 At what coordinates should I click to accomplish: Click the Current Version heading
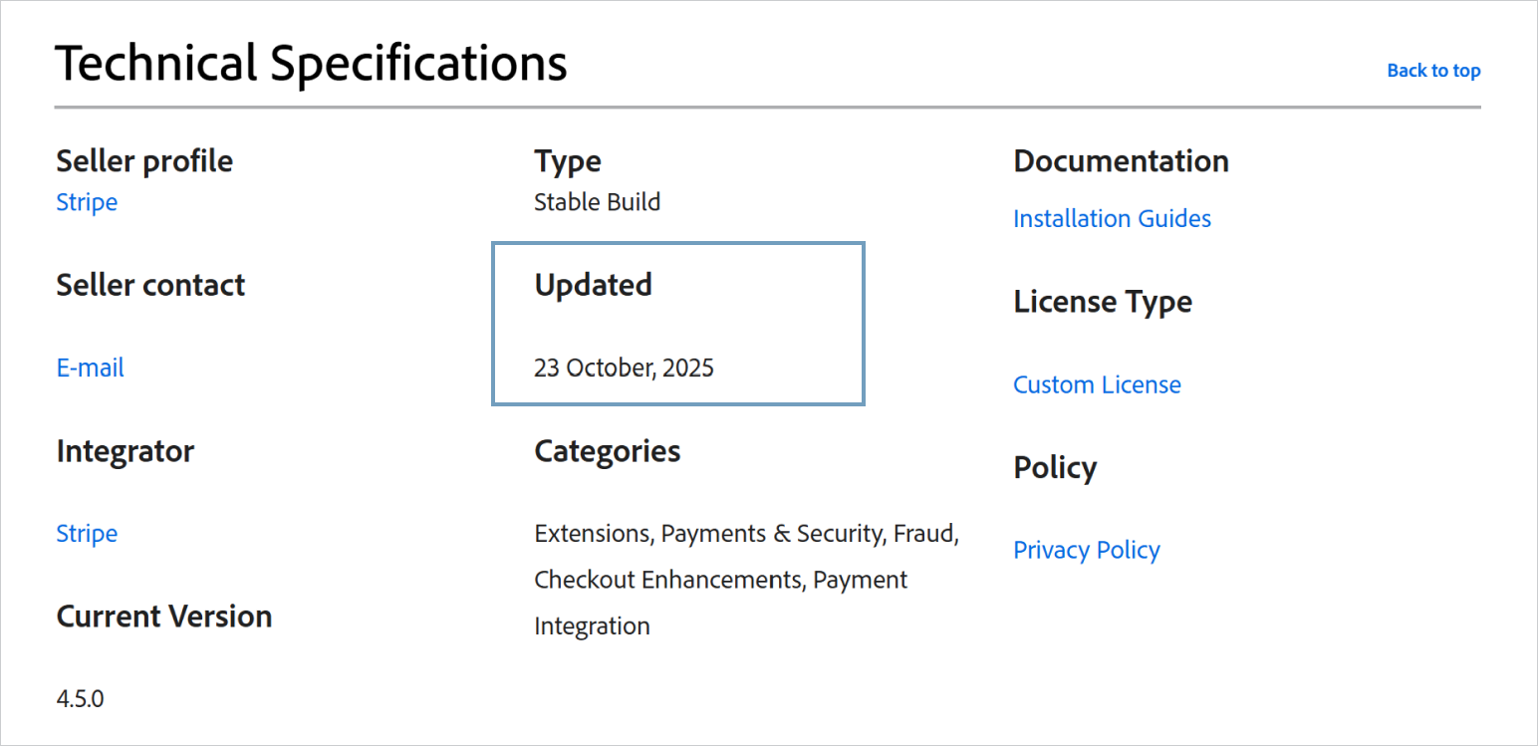164,617
